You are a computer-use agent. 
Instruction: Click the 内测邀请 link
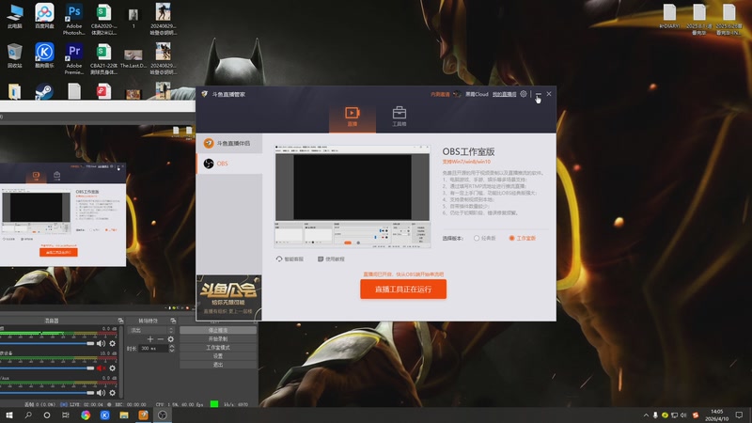coord(440,95)
